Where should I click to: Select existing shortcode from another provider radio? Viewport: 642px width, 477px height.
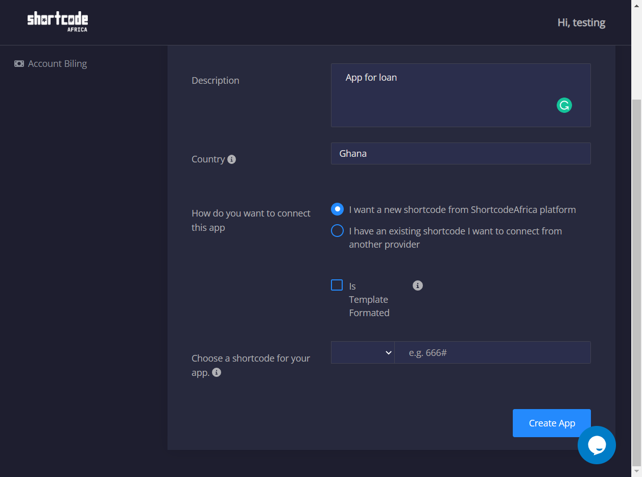point(337,231)
